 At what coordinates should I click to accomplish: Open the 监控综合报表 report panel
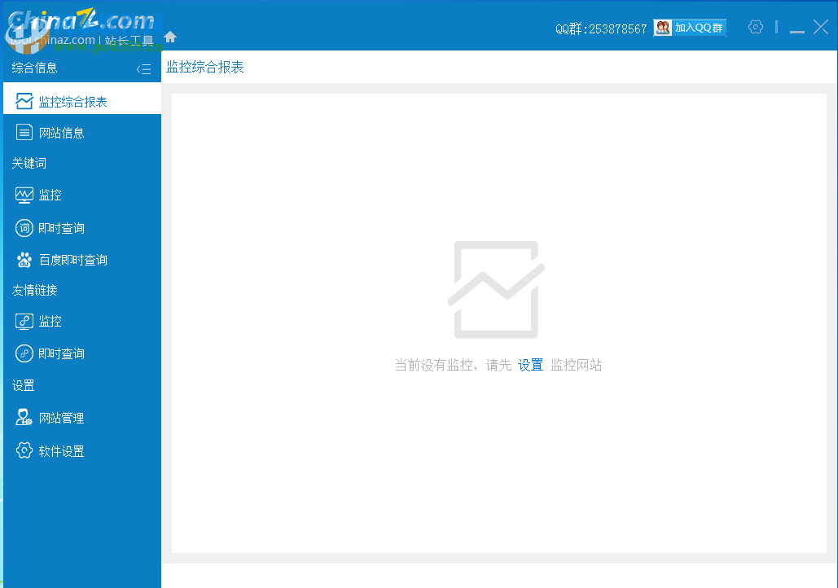pyautogui.click(x=69, y=99)
